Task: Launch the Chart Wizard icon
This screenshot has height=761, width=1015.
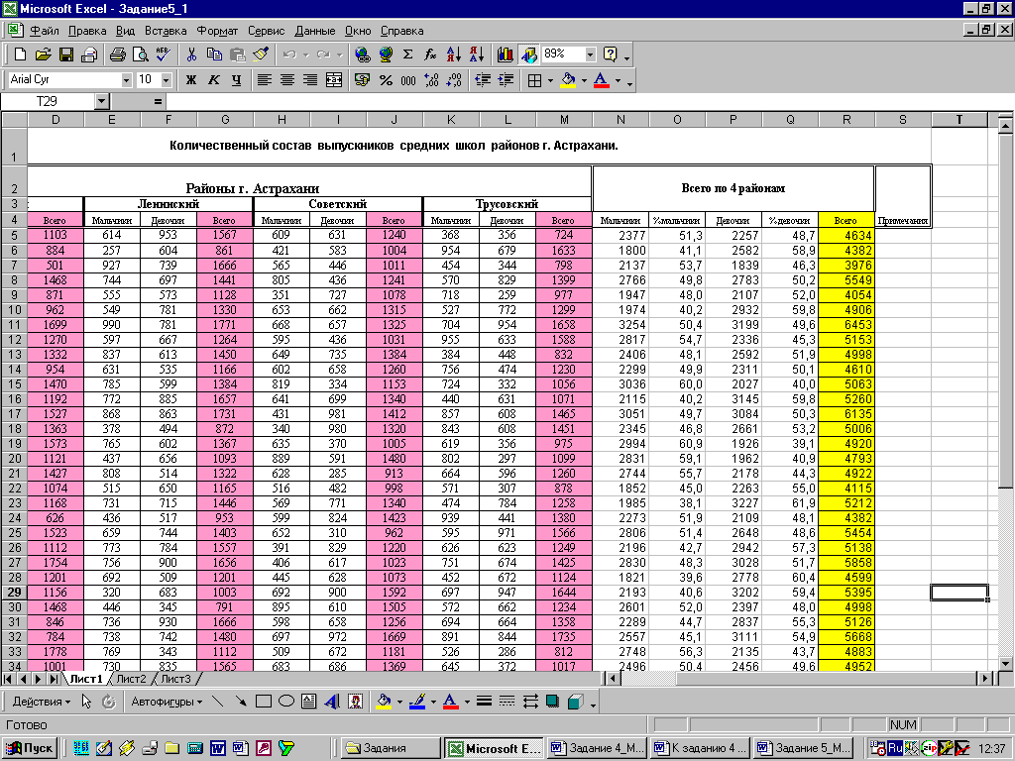Action: pyautogui.click(x=506, y=55)
